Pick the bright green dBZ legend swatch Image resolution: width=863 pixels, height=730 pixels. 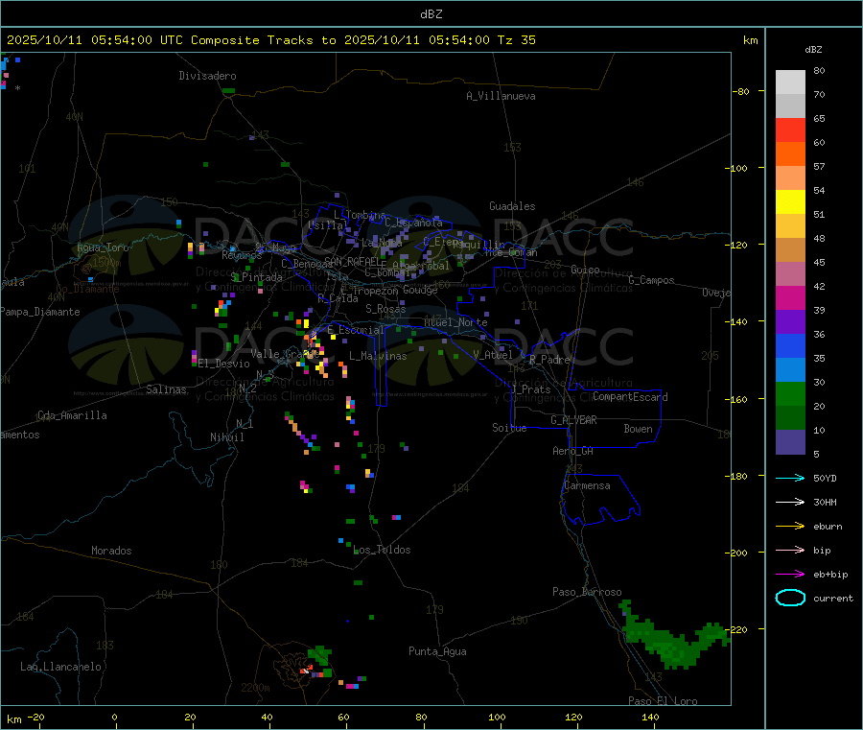790,393
